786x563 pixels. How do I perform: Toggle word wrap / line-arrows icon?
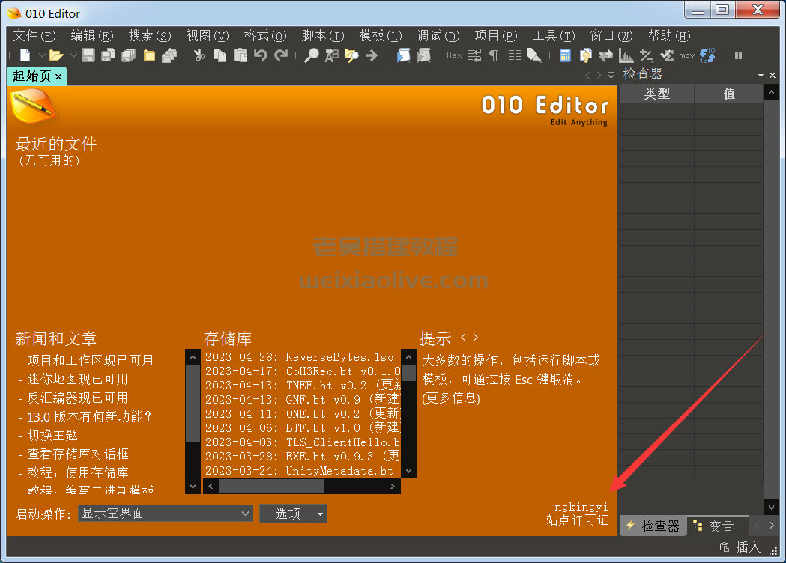pos(474,55)
